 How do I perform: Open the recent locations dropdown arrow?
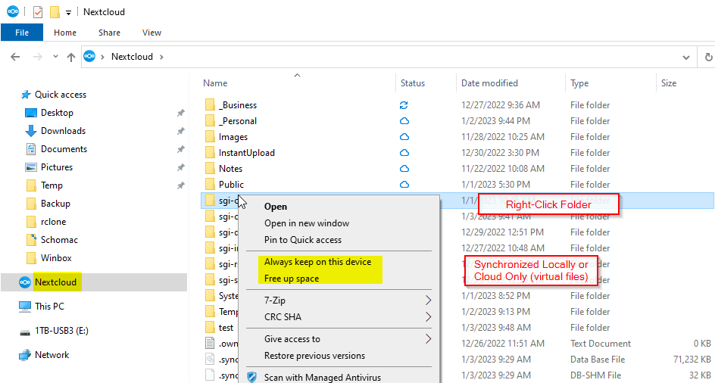coord(55,57)
